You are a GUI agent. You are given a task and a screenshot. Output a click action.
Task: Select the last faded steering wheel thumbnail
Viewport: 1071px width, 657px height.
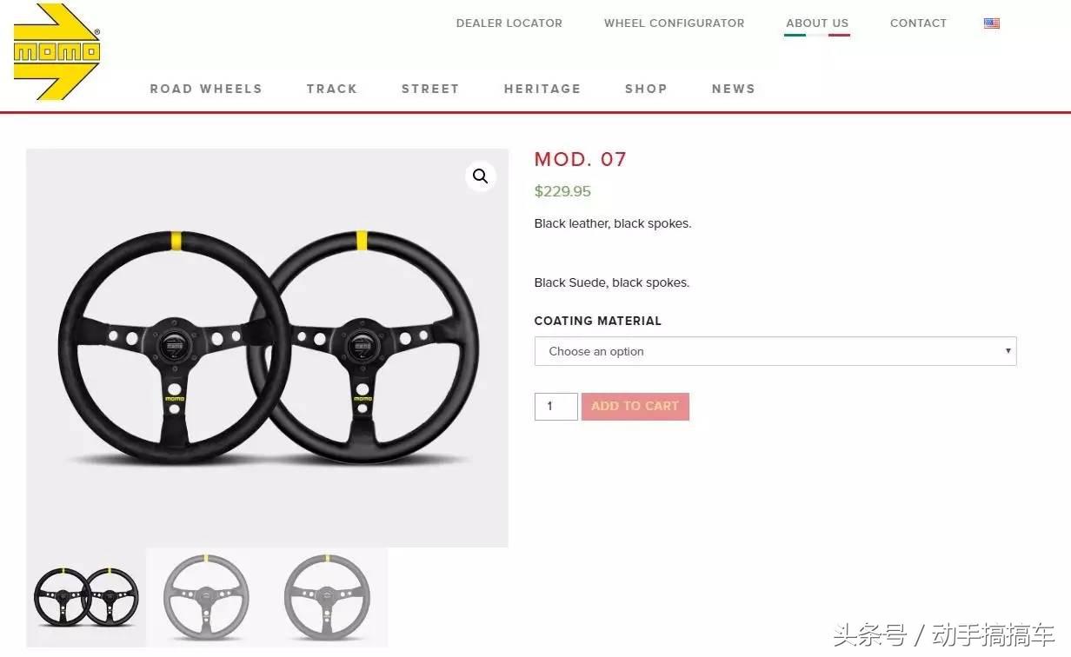[x=328, y=597]
